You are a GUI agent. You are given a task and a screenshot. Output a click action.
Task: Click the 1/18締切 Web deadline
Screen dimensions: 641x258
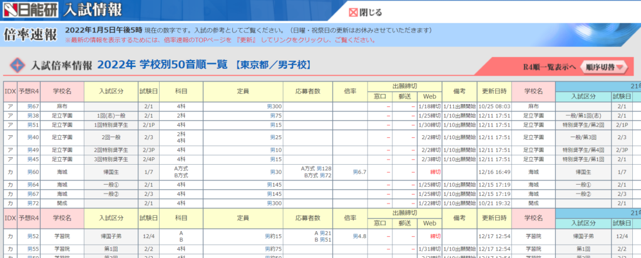click(x=429, y=106)
